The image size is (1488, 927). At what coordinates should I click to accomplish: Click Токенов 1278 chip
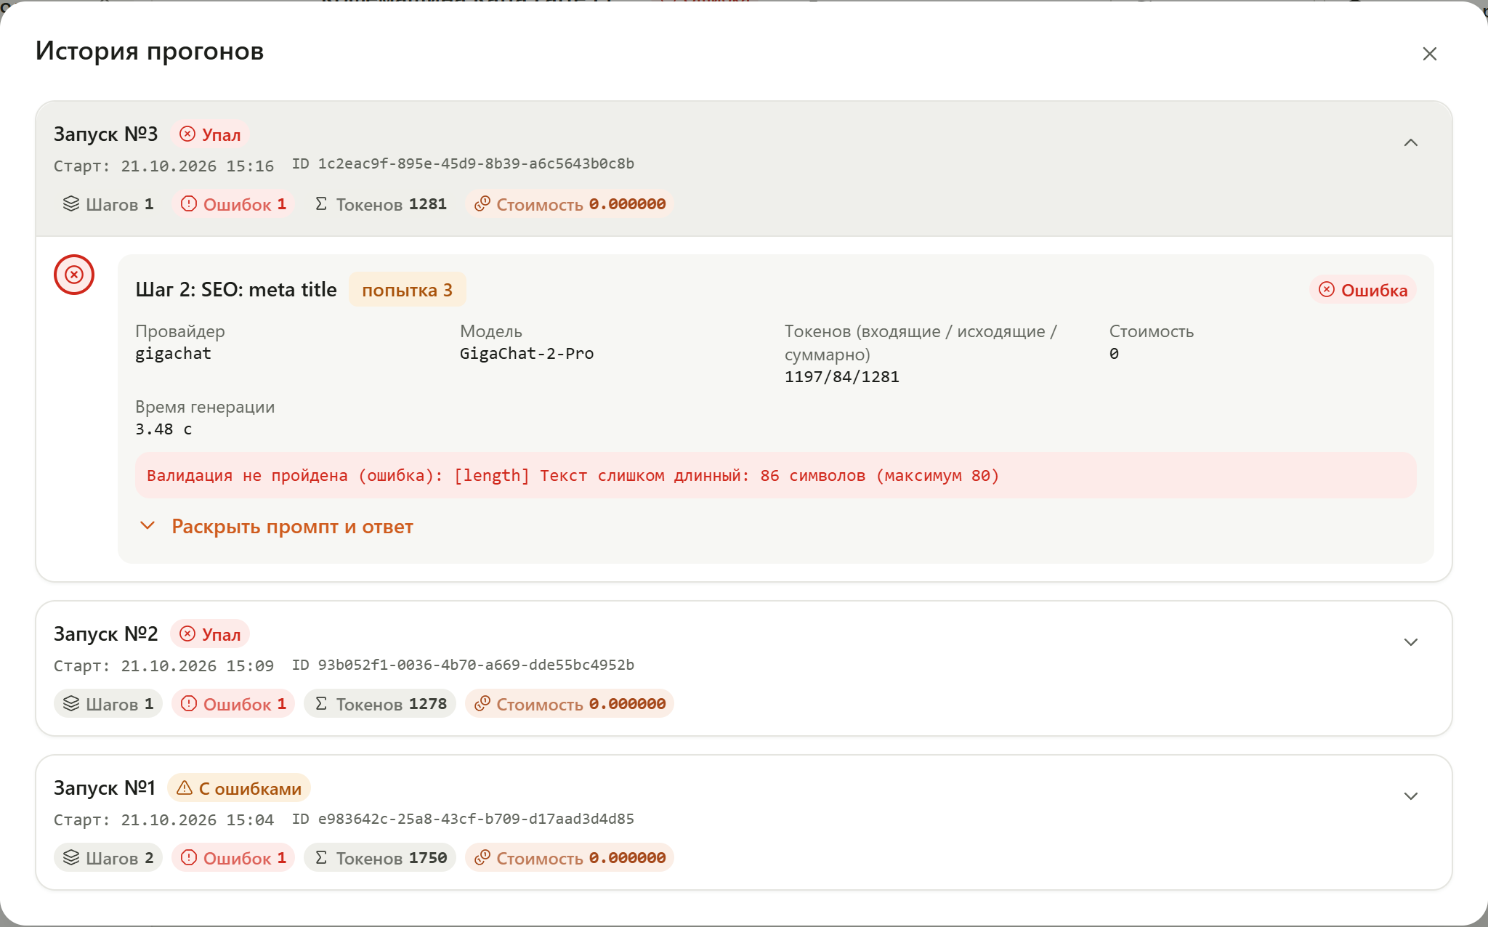point(380,704)
